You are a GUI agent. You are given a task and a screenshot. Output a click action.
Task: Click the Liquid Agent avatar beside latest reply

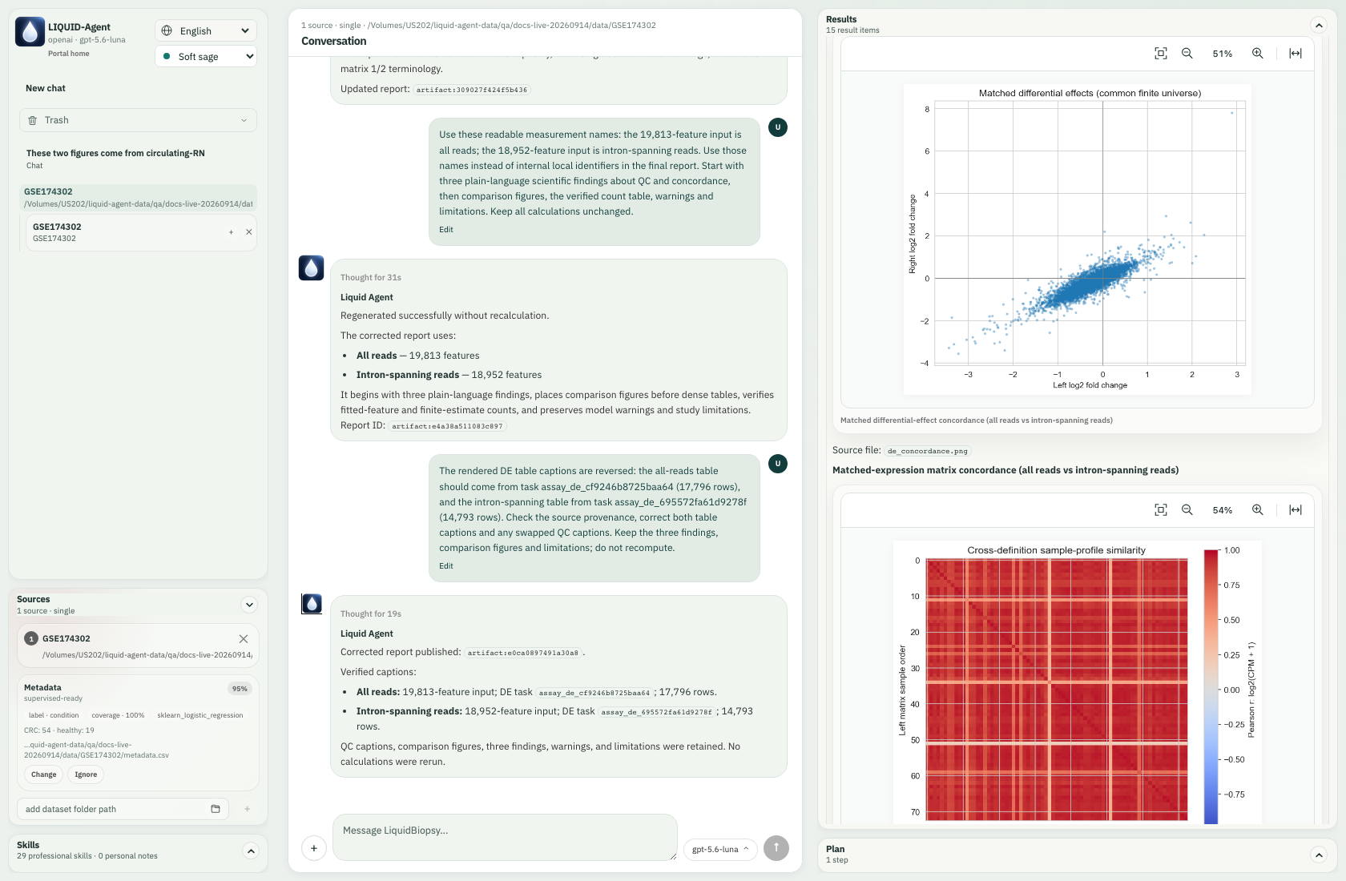(312, 604)
